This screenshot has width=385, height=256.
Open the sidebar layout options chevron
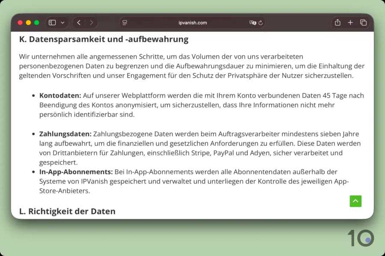point(62,22)
